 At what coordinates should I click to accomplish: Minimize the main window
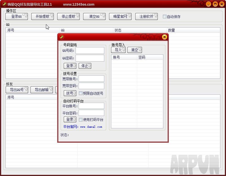pyautogui.click(x=209, y=4)
